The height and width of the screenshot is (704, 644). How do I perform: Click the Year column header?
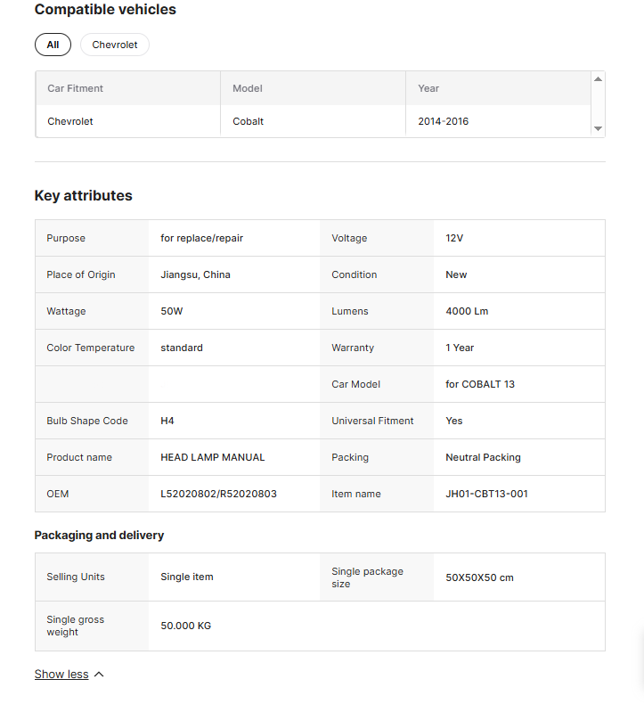428,88
